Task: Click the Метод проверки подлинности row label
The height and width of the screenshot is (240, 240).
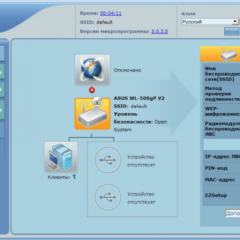Action: point(222,94)
